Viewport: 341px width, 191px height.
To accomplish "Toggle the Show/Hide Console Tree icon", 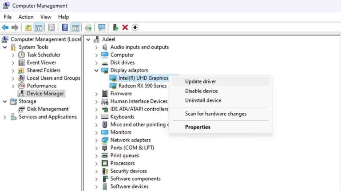I will click(39, 27).
